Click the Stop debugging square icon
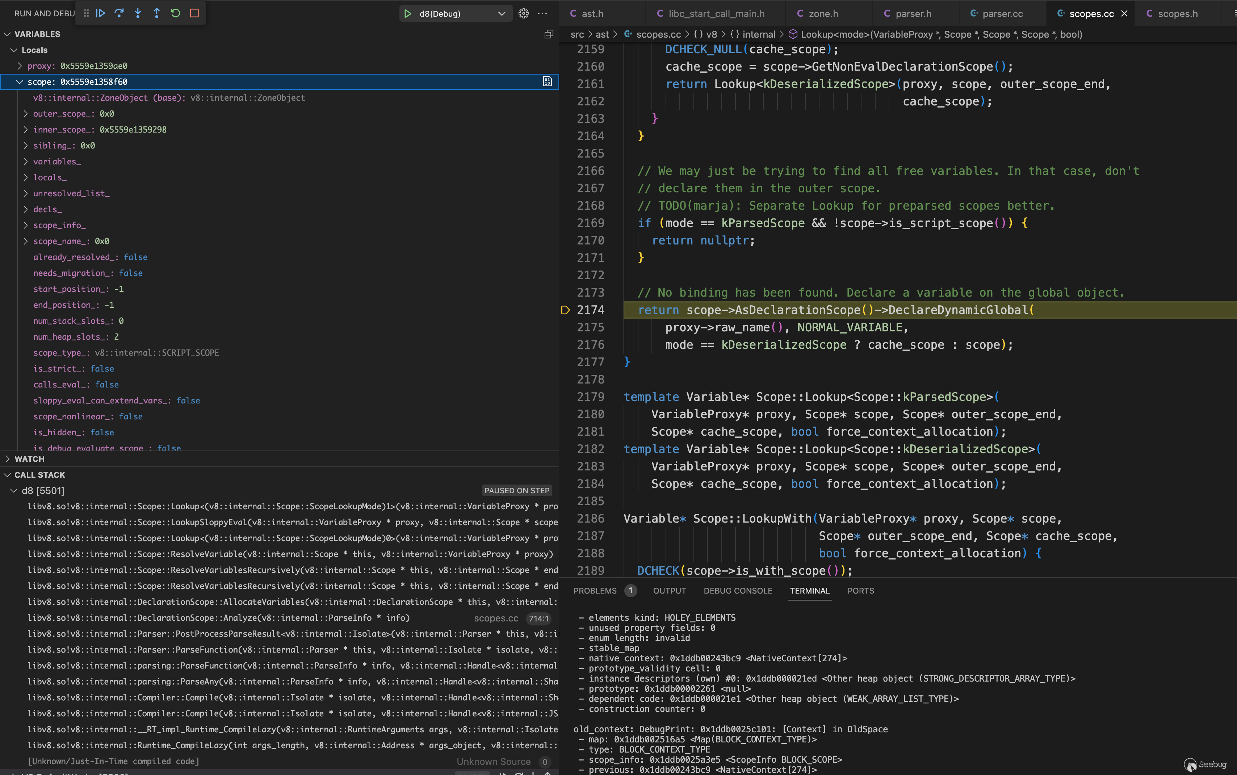Image resolution: width=1237 pixels, height=775 pixels. pyautogui.click(x=194, y=13)
